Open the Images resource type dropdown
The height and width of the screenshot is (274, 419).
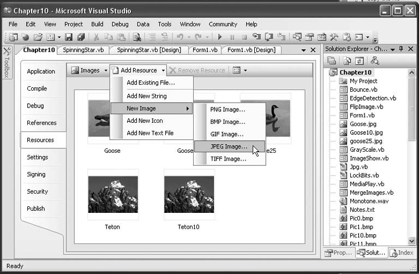(106, 70)
